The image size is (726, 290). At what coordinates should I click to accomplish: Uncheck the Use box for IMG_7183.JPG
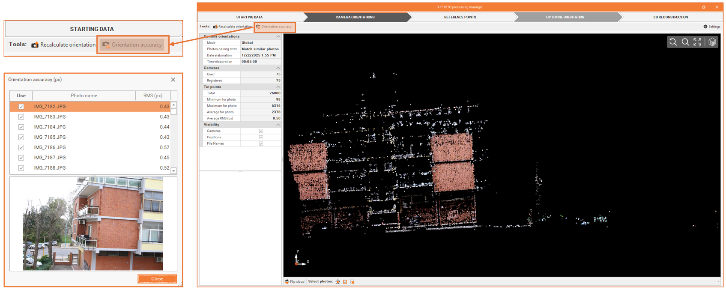tap(21, 117)
